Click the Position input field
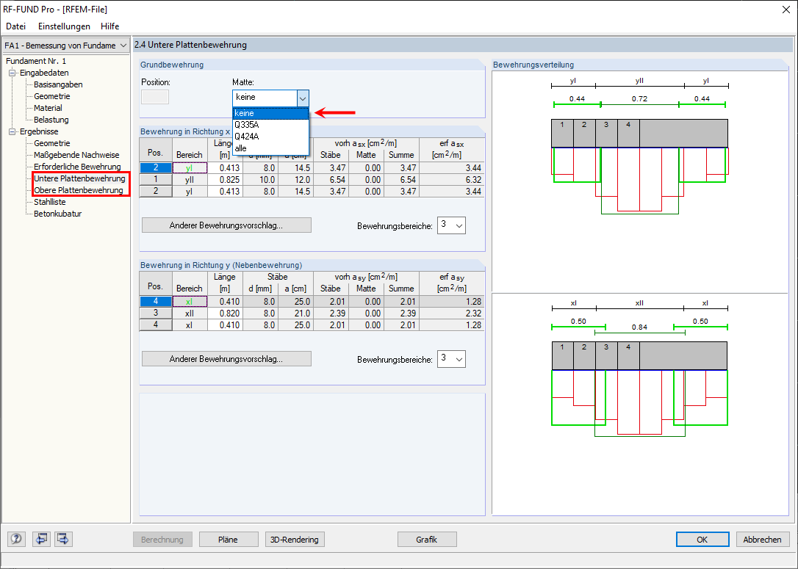This screenshot has height=569, width=798. tap(155, 97)
